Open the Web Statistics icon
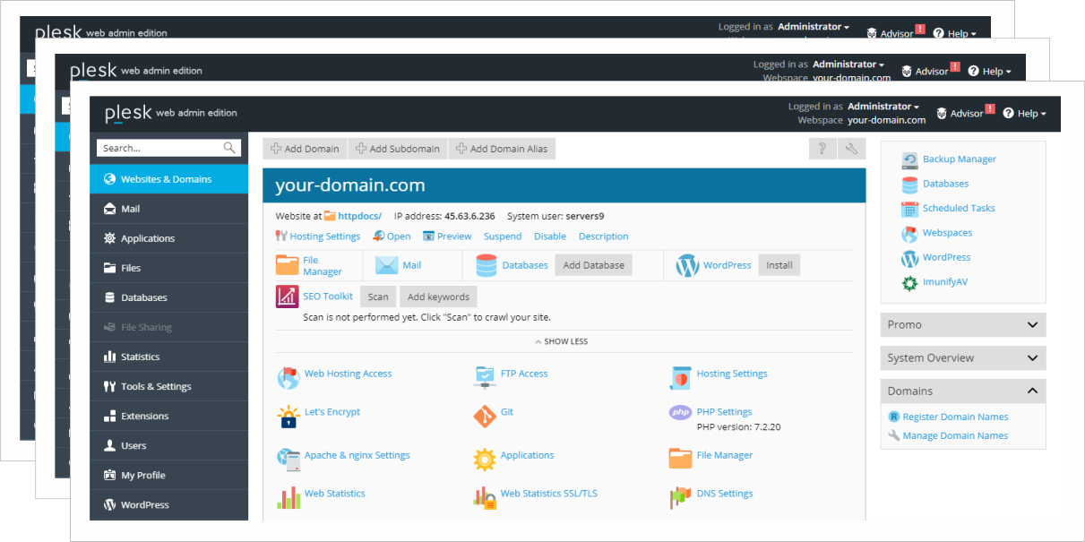The height and width of the screenshot is (542, 1085). (288, 498)
